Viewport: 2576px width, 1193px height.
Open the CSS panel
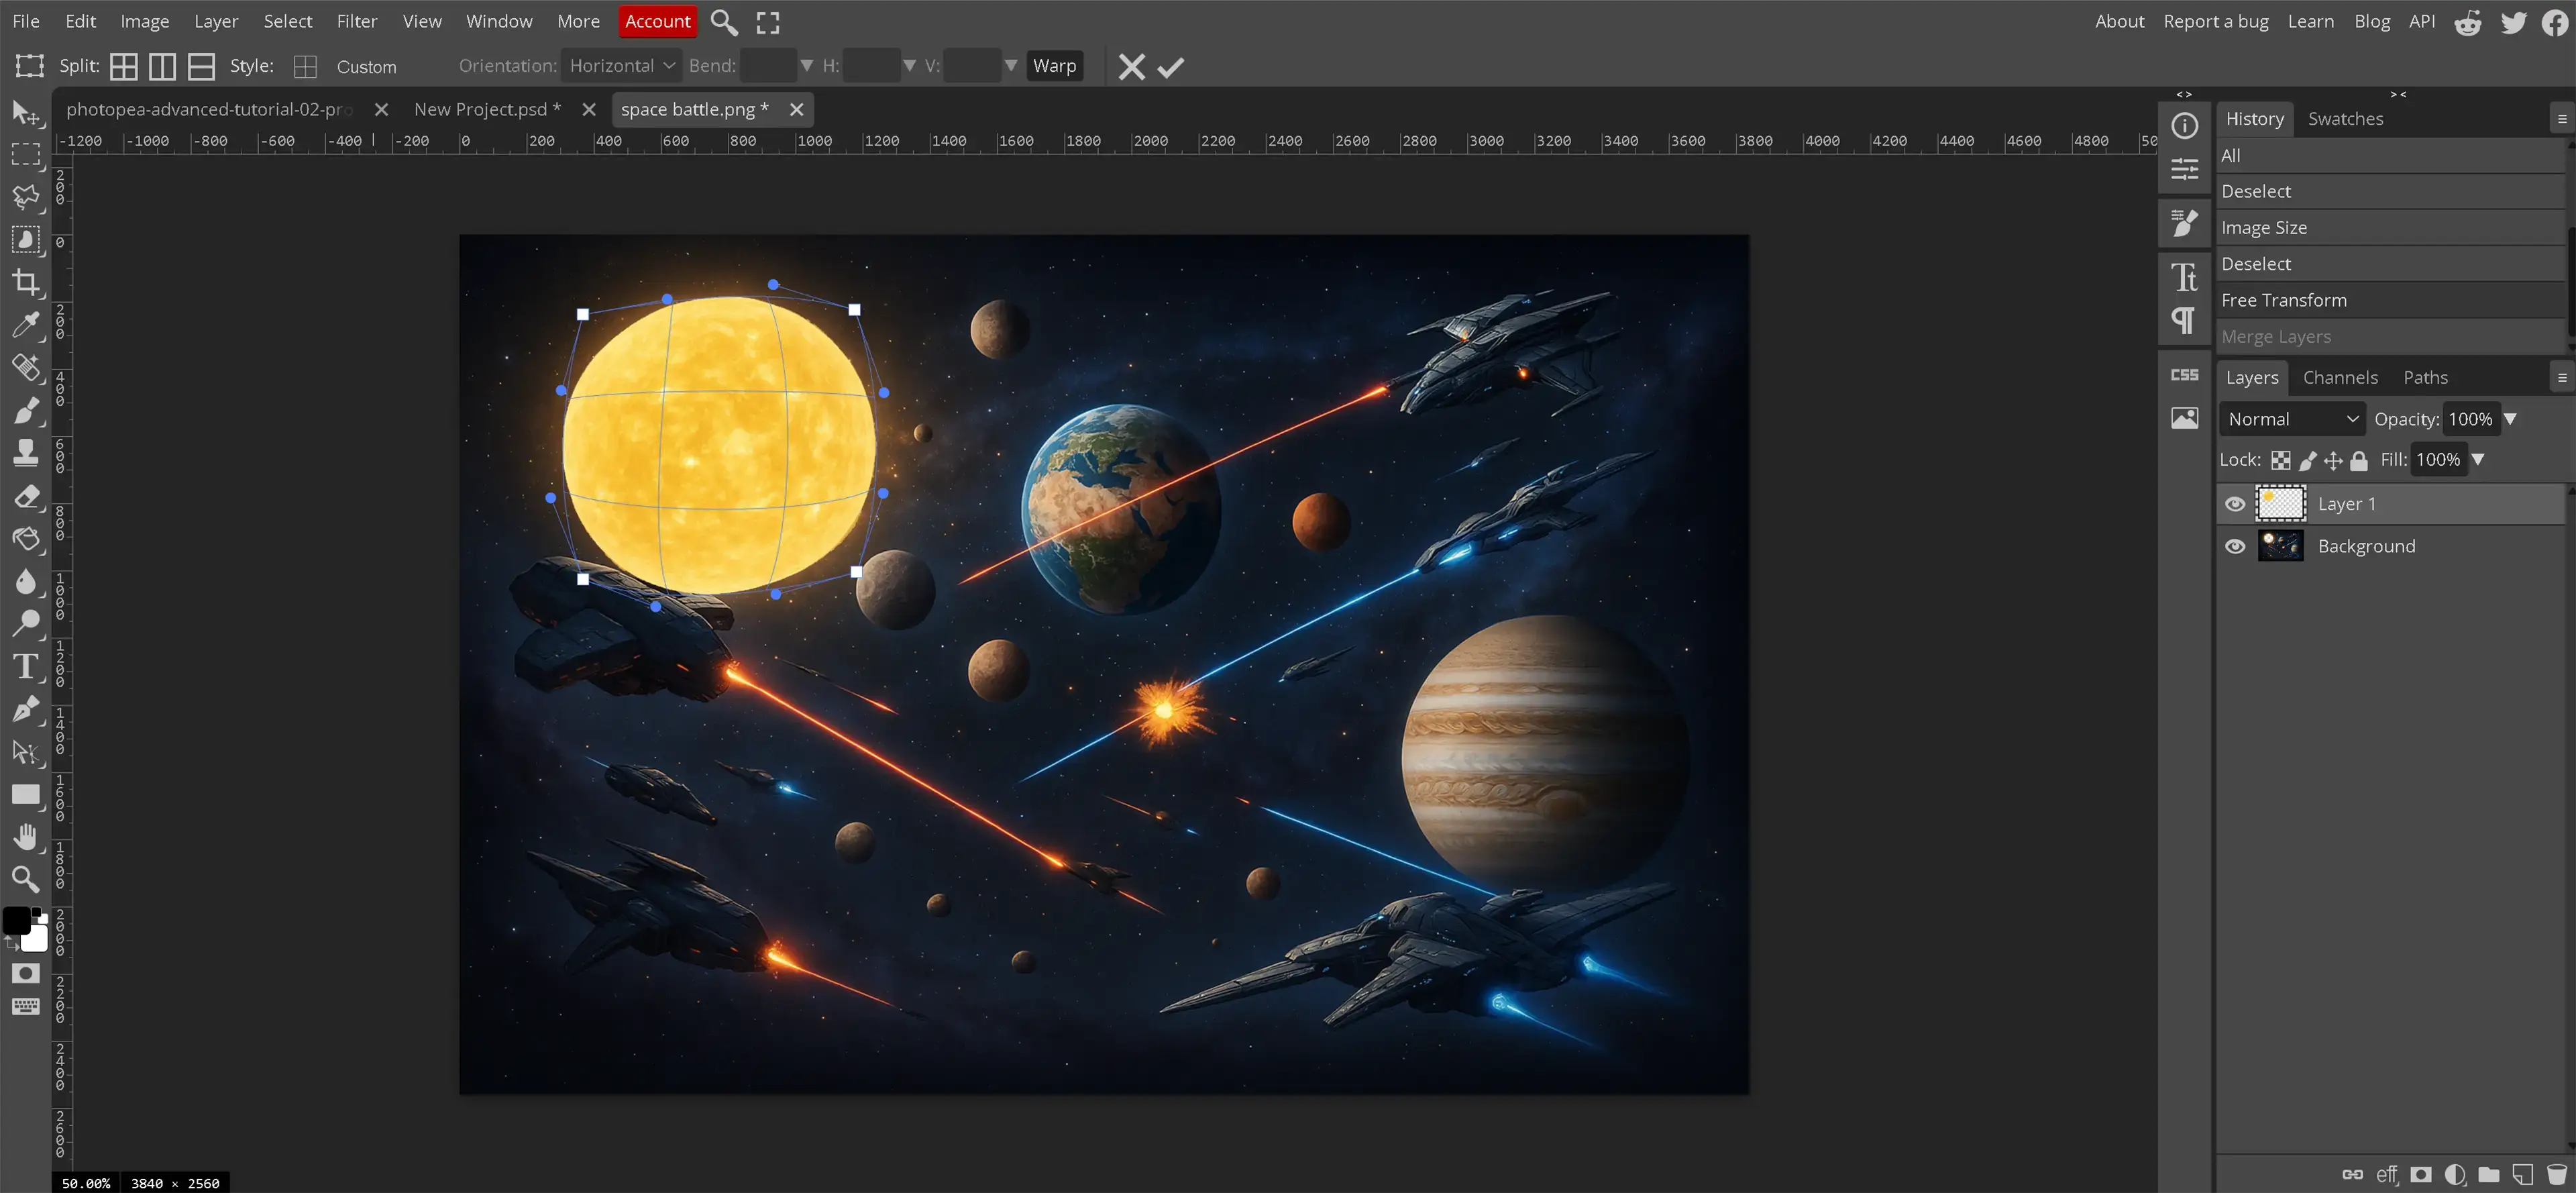2184,375
